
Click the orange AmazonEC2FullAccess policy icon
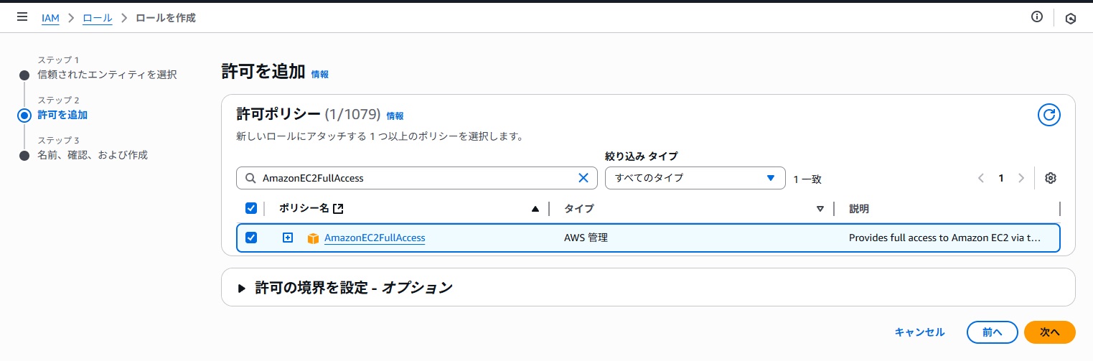pyautogui.click(x=313, y=238)
